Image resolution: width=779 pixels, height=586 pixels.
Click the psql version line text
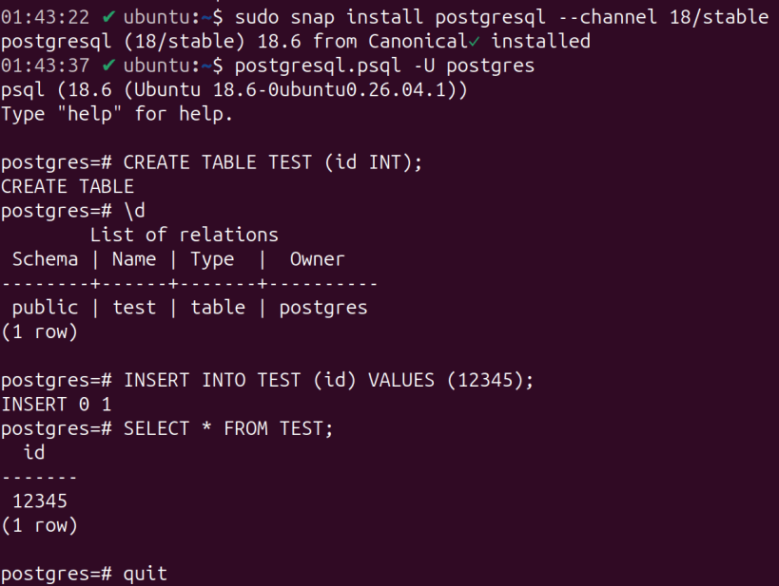click(234, 90)
